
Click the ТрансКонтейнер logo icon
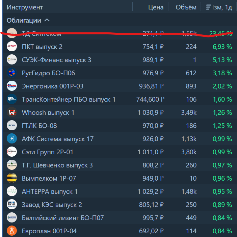pos(12,99)
